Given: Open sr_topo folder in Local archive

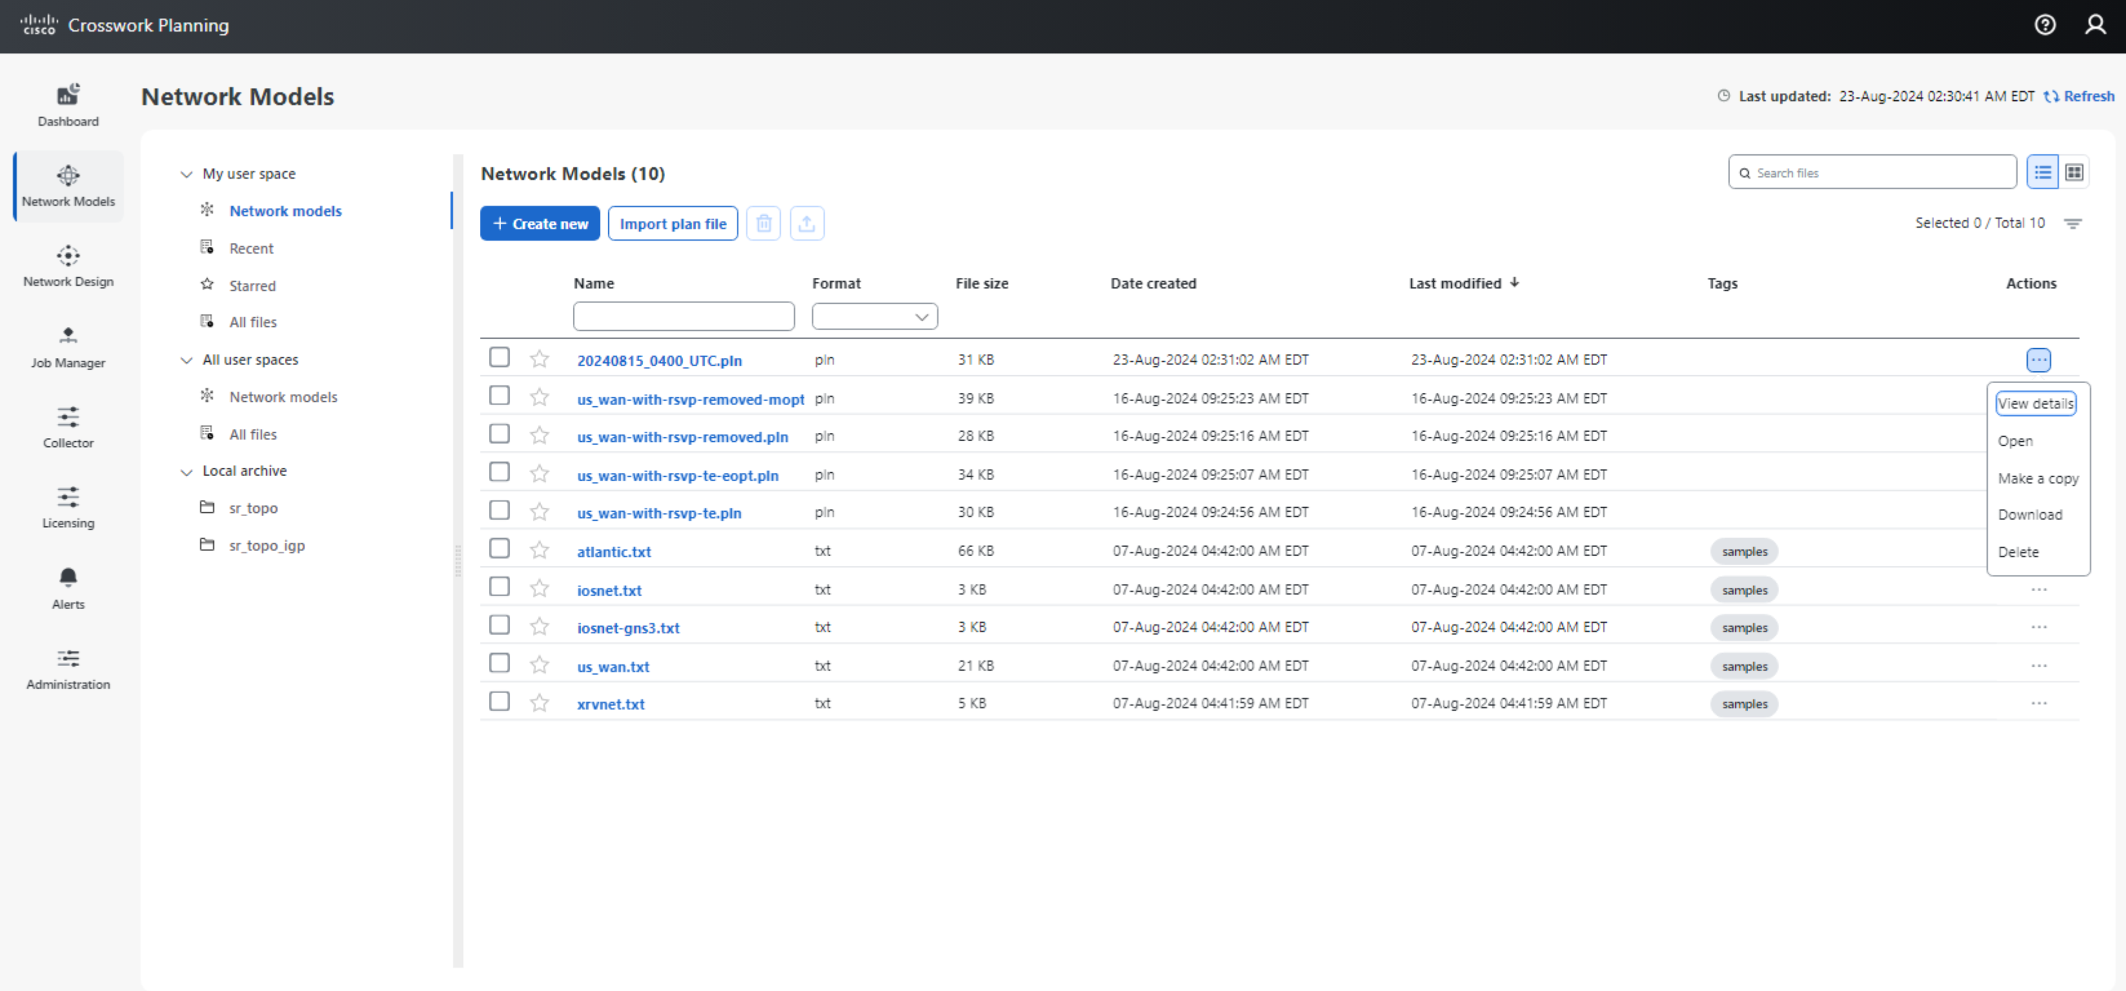Looking at the screenshot, I should tap(253, 508).
